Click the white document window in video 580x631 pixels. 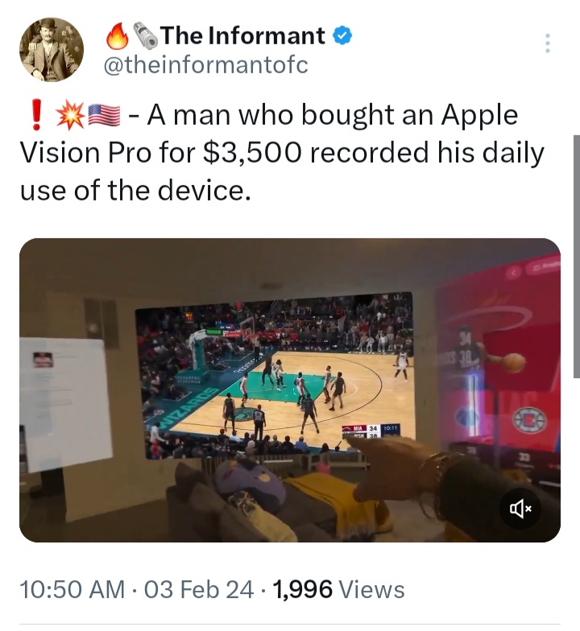[66, 404]
